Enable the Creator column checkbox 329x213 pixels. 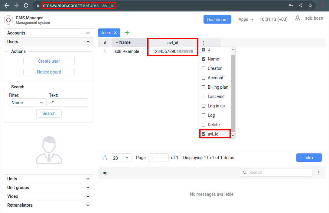coord(203,68)
